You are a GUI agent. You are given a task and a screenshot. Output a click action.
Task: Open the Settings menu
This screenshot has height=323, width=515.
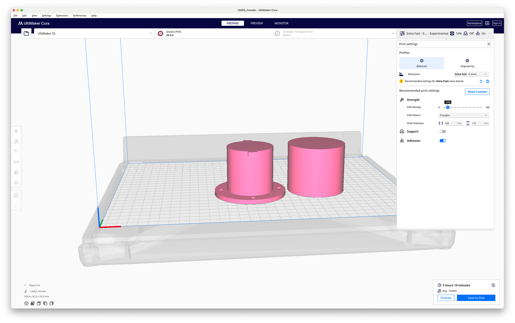click(x=46, y=16)
